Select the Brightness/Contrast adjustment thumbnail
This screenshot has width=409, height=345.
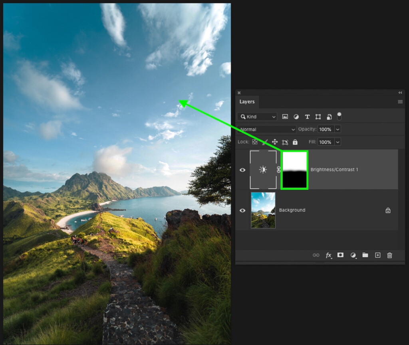[263, 169]
